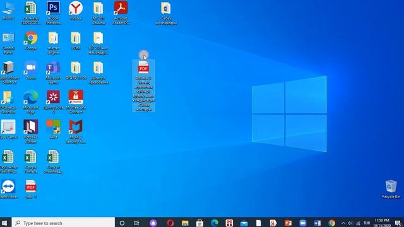Open Microsoft Store from the taskbar

pos(199,223)
